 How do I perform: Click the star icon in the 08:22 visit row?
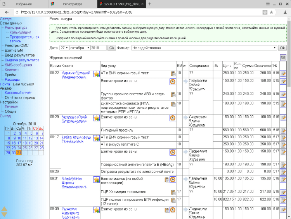(x=97, y=74)
